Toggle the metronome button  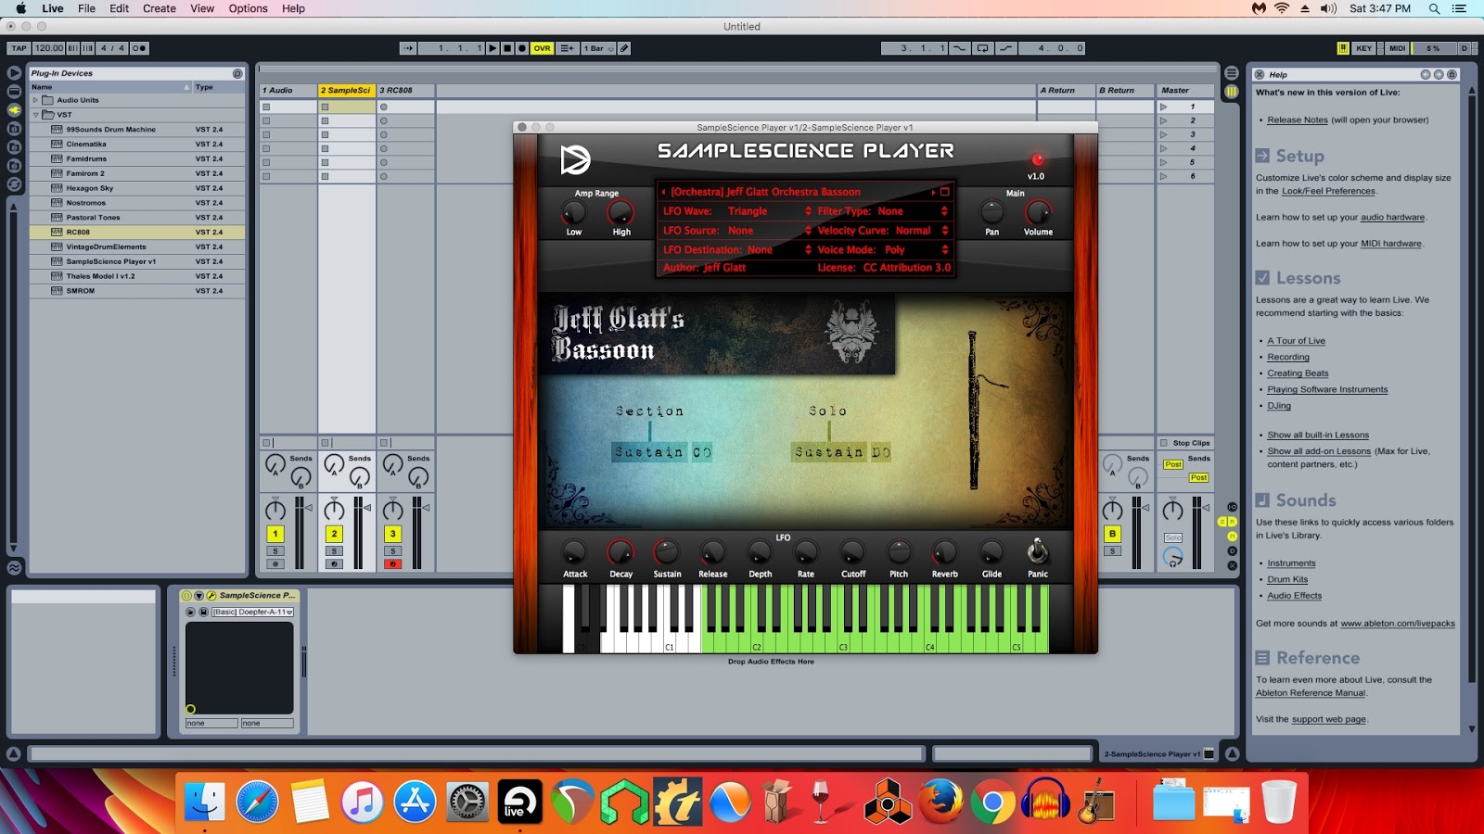point(139,48)
